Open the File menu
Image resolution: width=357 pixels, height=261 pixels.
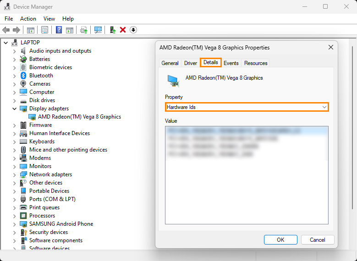pos(9,19)
